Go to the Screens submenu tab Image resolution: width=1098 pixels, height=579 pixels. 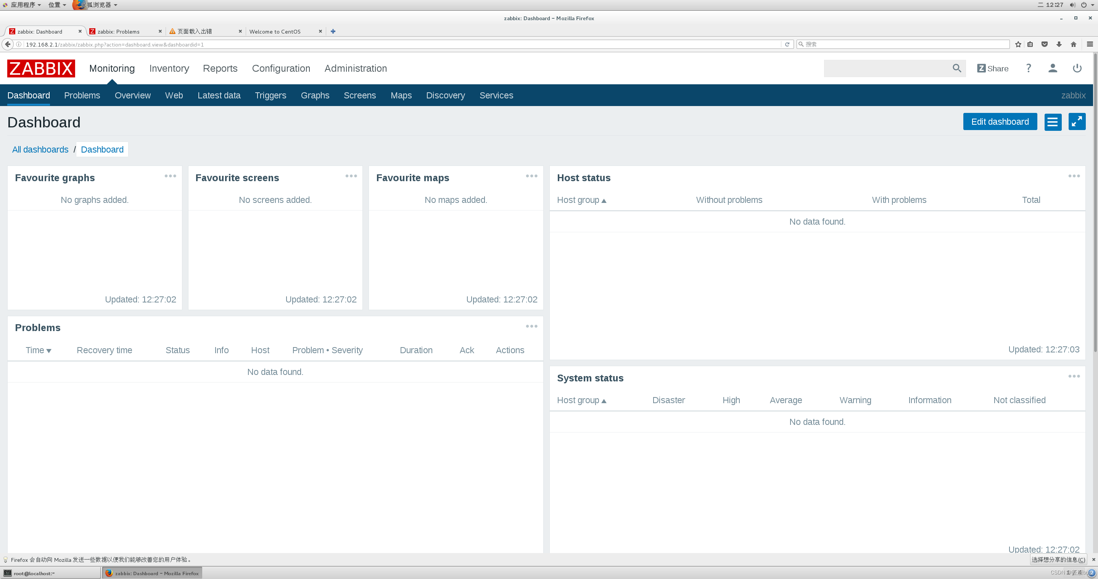[x=360, y=95]
